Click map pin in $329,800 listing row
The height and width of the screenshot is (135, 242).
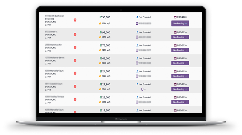(x=75, y=87)
